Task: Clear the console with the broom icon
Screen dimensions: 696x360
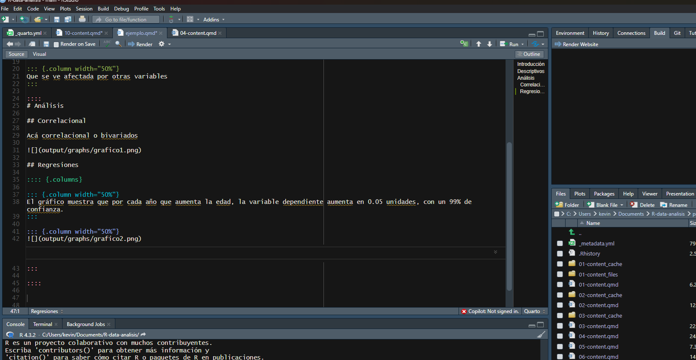Action: 541,334
